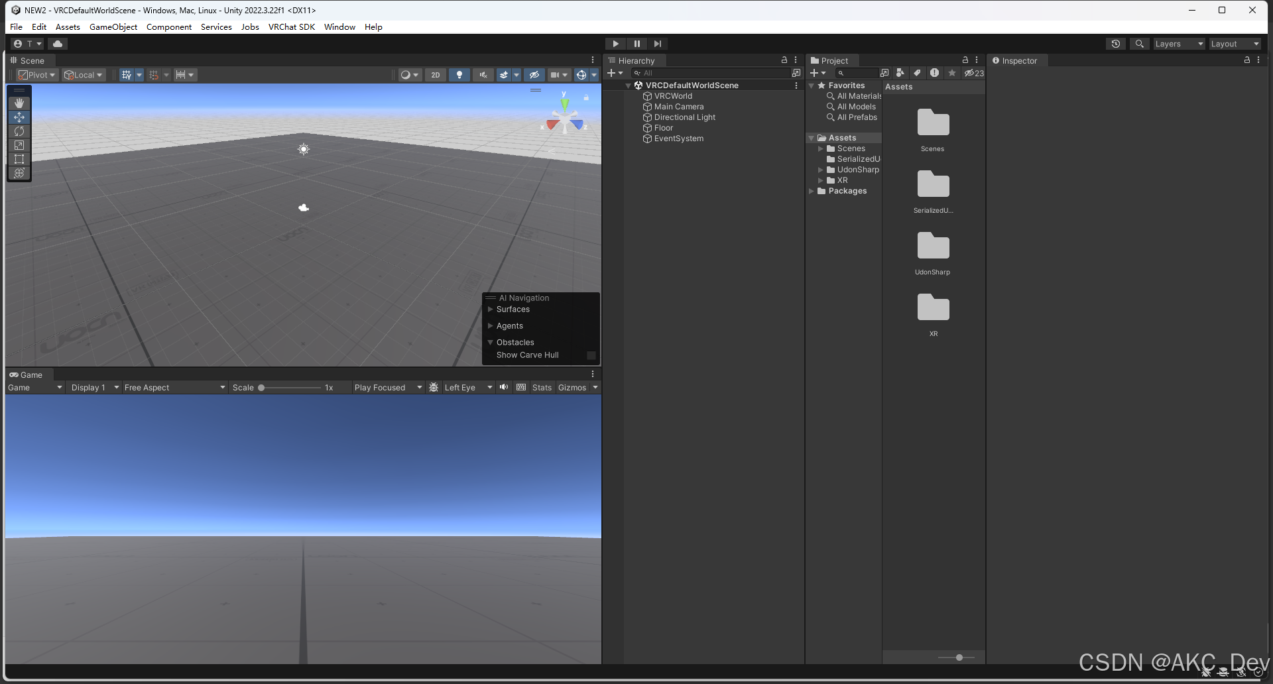The width and height of the screenshot is (1273, 684).
Task: Select Main Camera in Hierarchy
Action: (679, 107)
